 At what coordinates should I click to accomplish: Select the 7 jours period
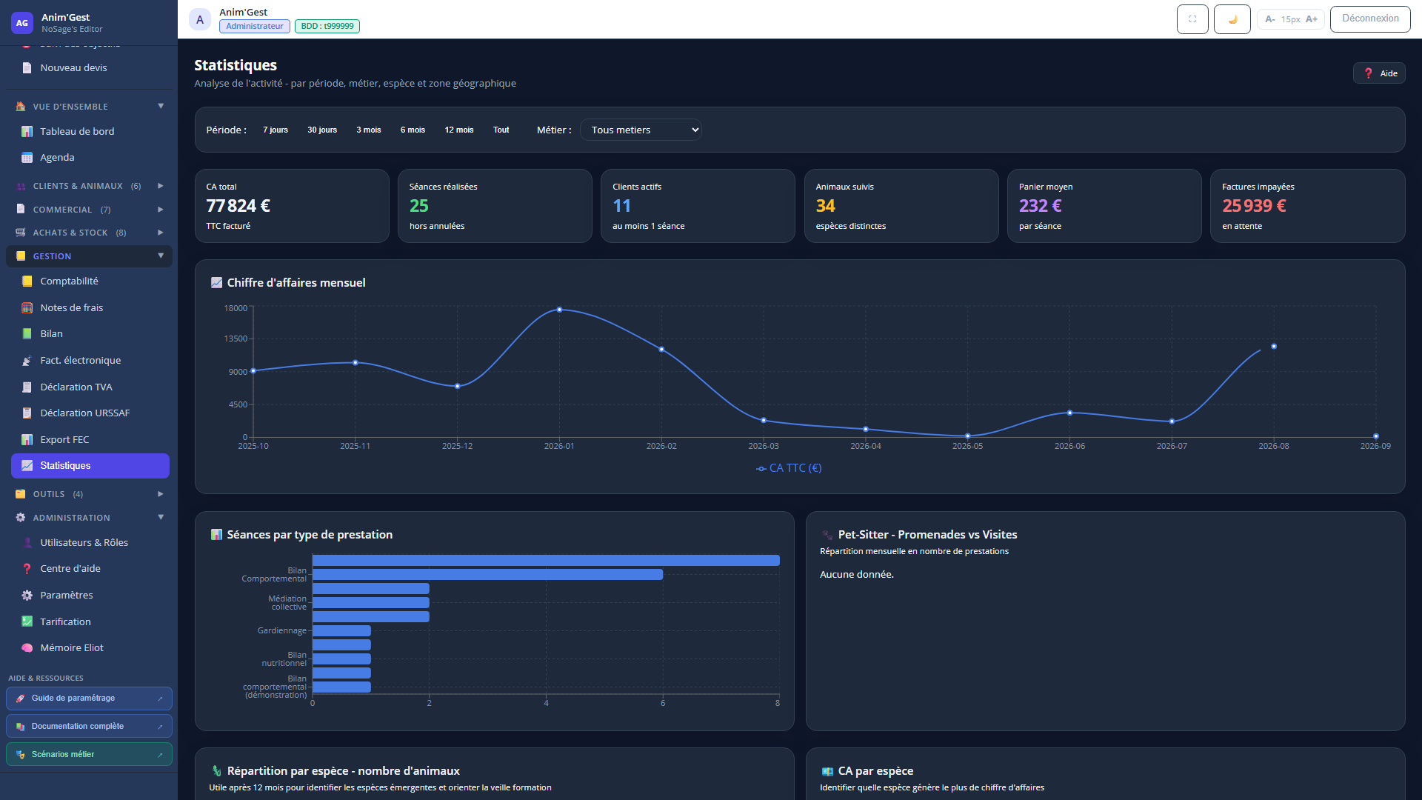pyautogui.click(x=276, y=130)
